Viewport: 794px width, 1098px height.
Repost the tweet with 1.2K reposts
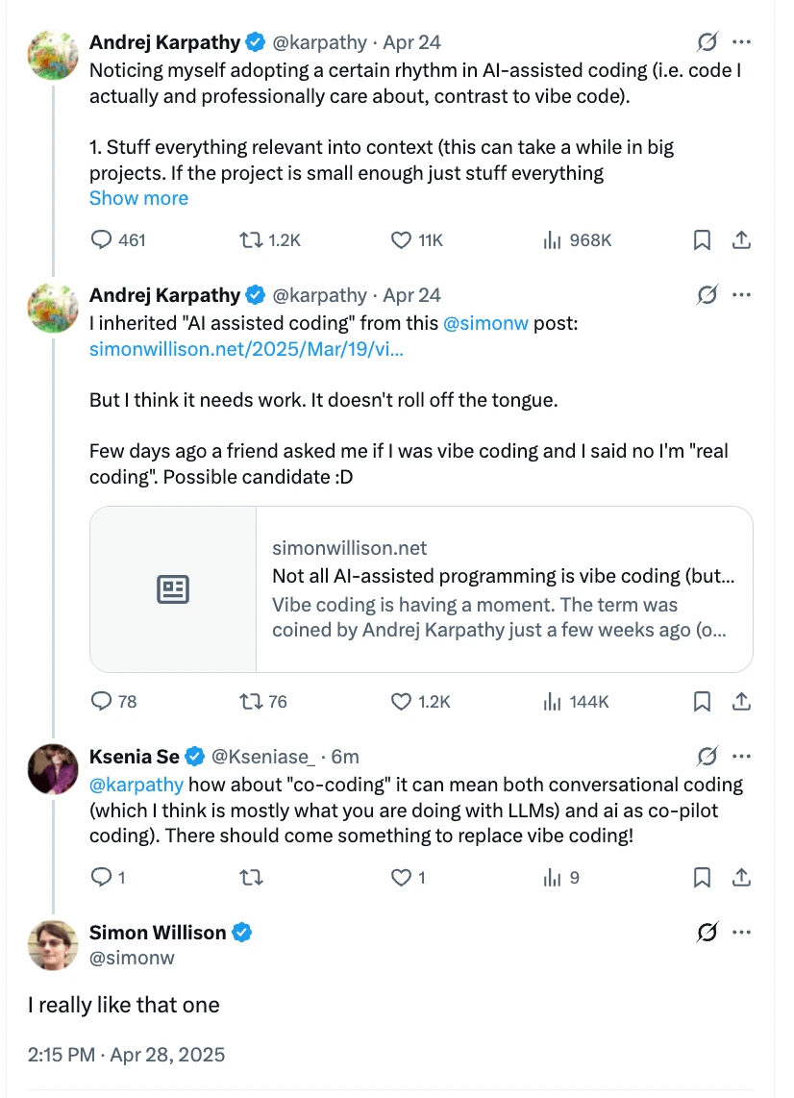251,239
